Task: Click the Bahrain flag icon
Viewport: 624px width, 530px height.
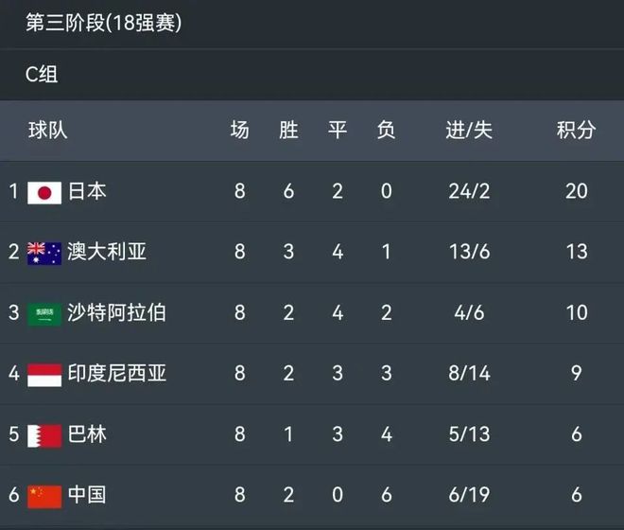Action: coord(44,436)
